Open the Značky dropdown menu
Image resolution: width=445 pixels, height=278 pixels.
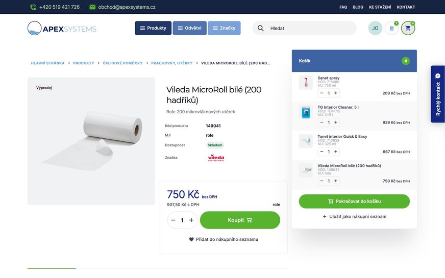pyautogui.click(x=224, y=28)
